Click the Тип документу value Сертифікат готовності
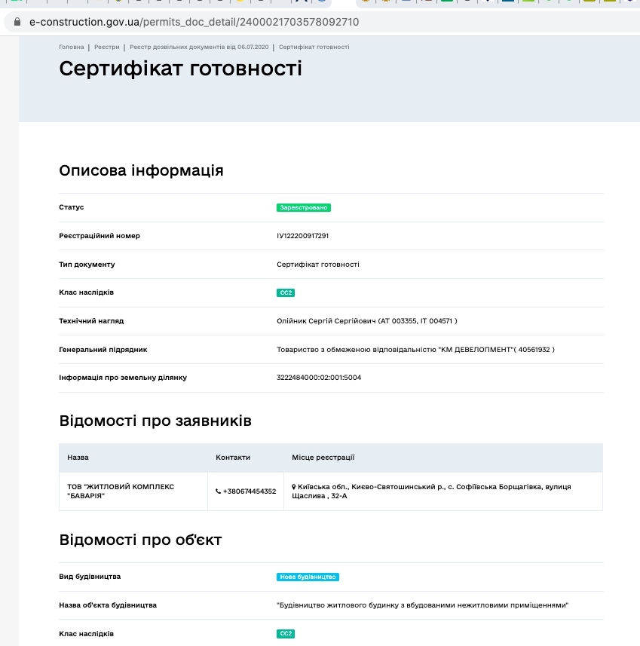Viewport: 640px width, 646px height. click(x=318, y=265)
